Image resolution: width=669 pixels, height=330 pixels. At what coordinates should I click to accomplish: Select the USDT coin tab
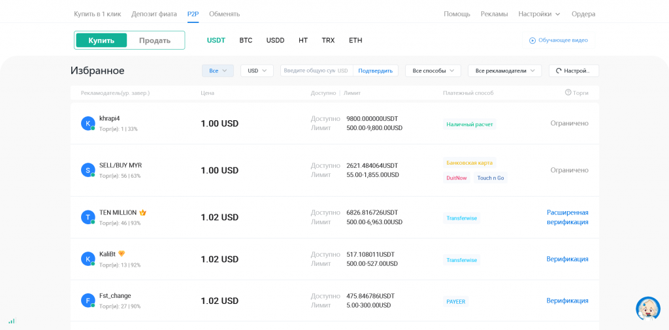pos(216,41)
